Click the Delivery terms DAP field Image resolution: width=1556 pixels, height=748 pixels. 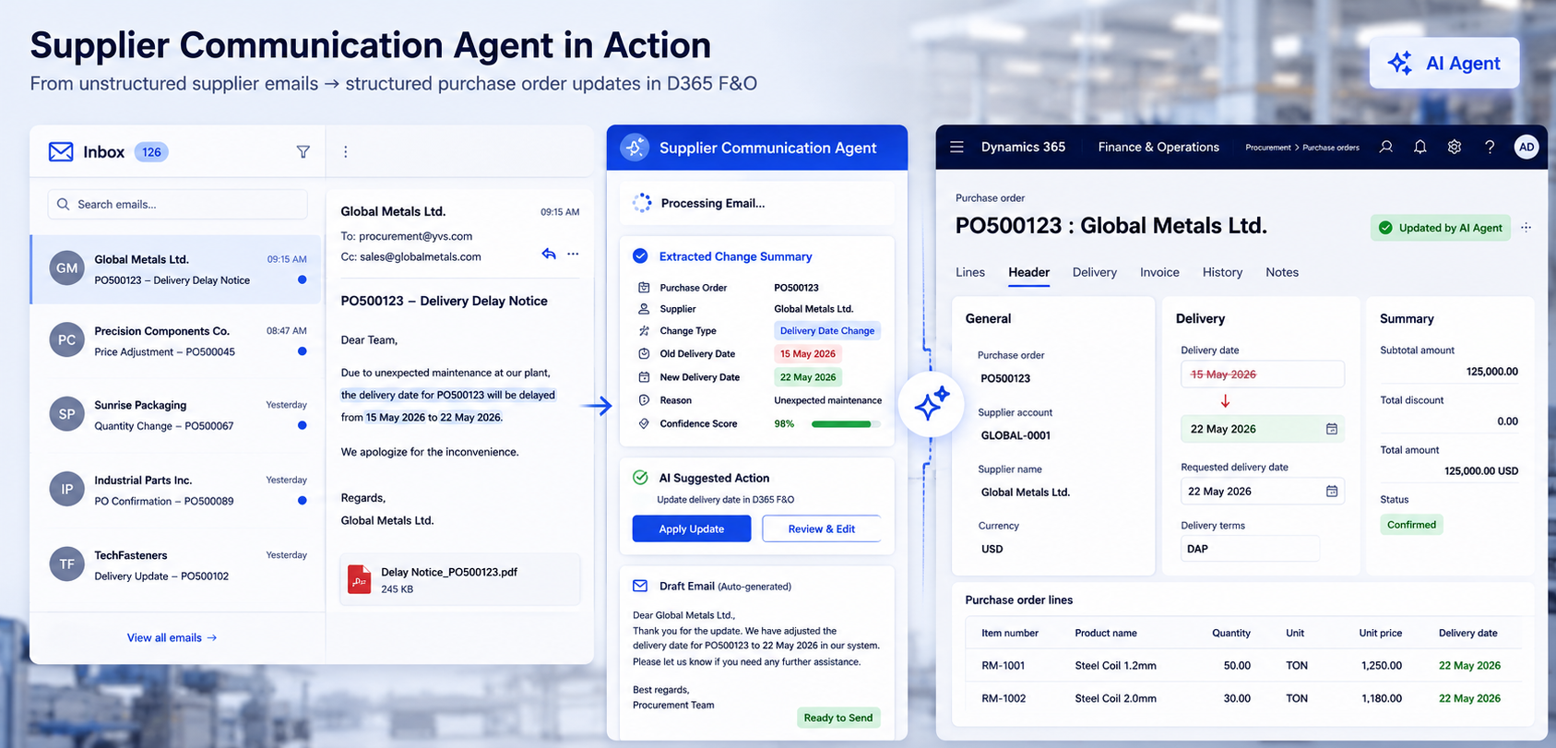tap(1250, 548)
